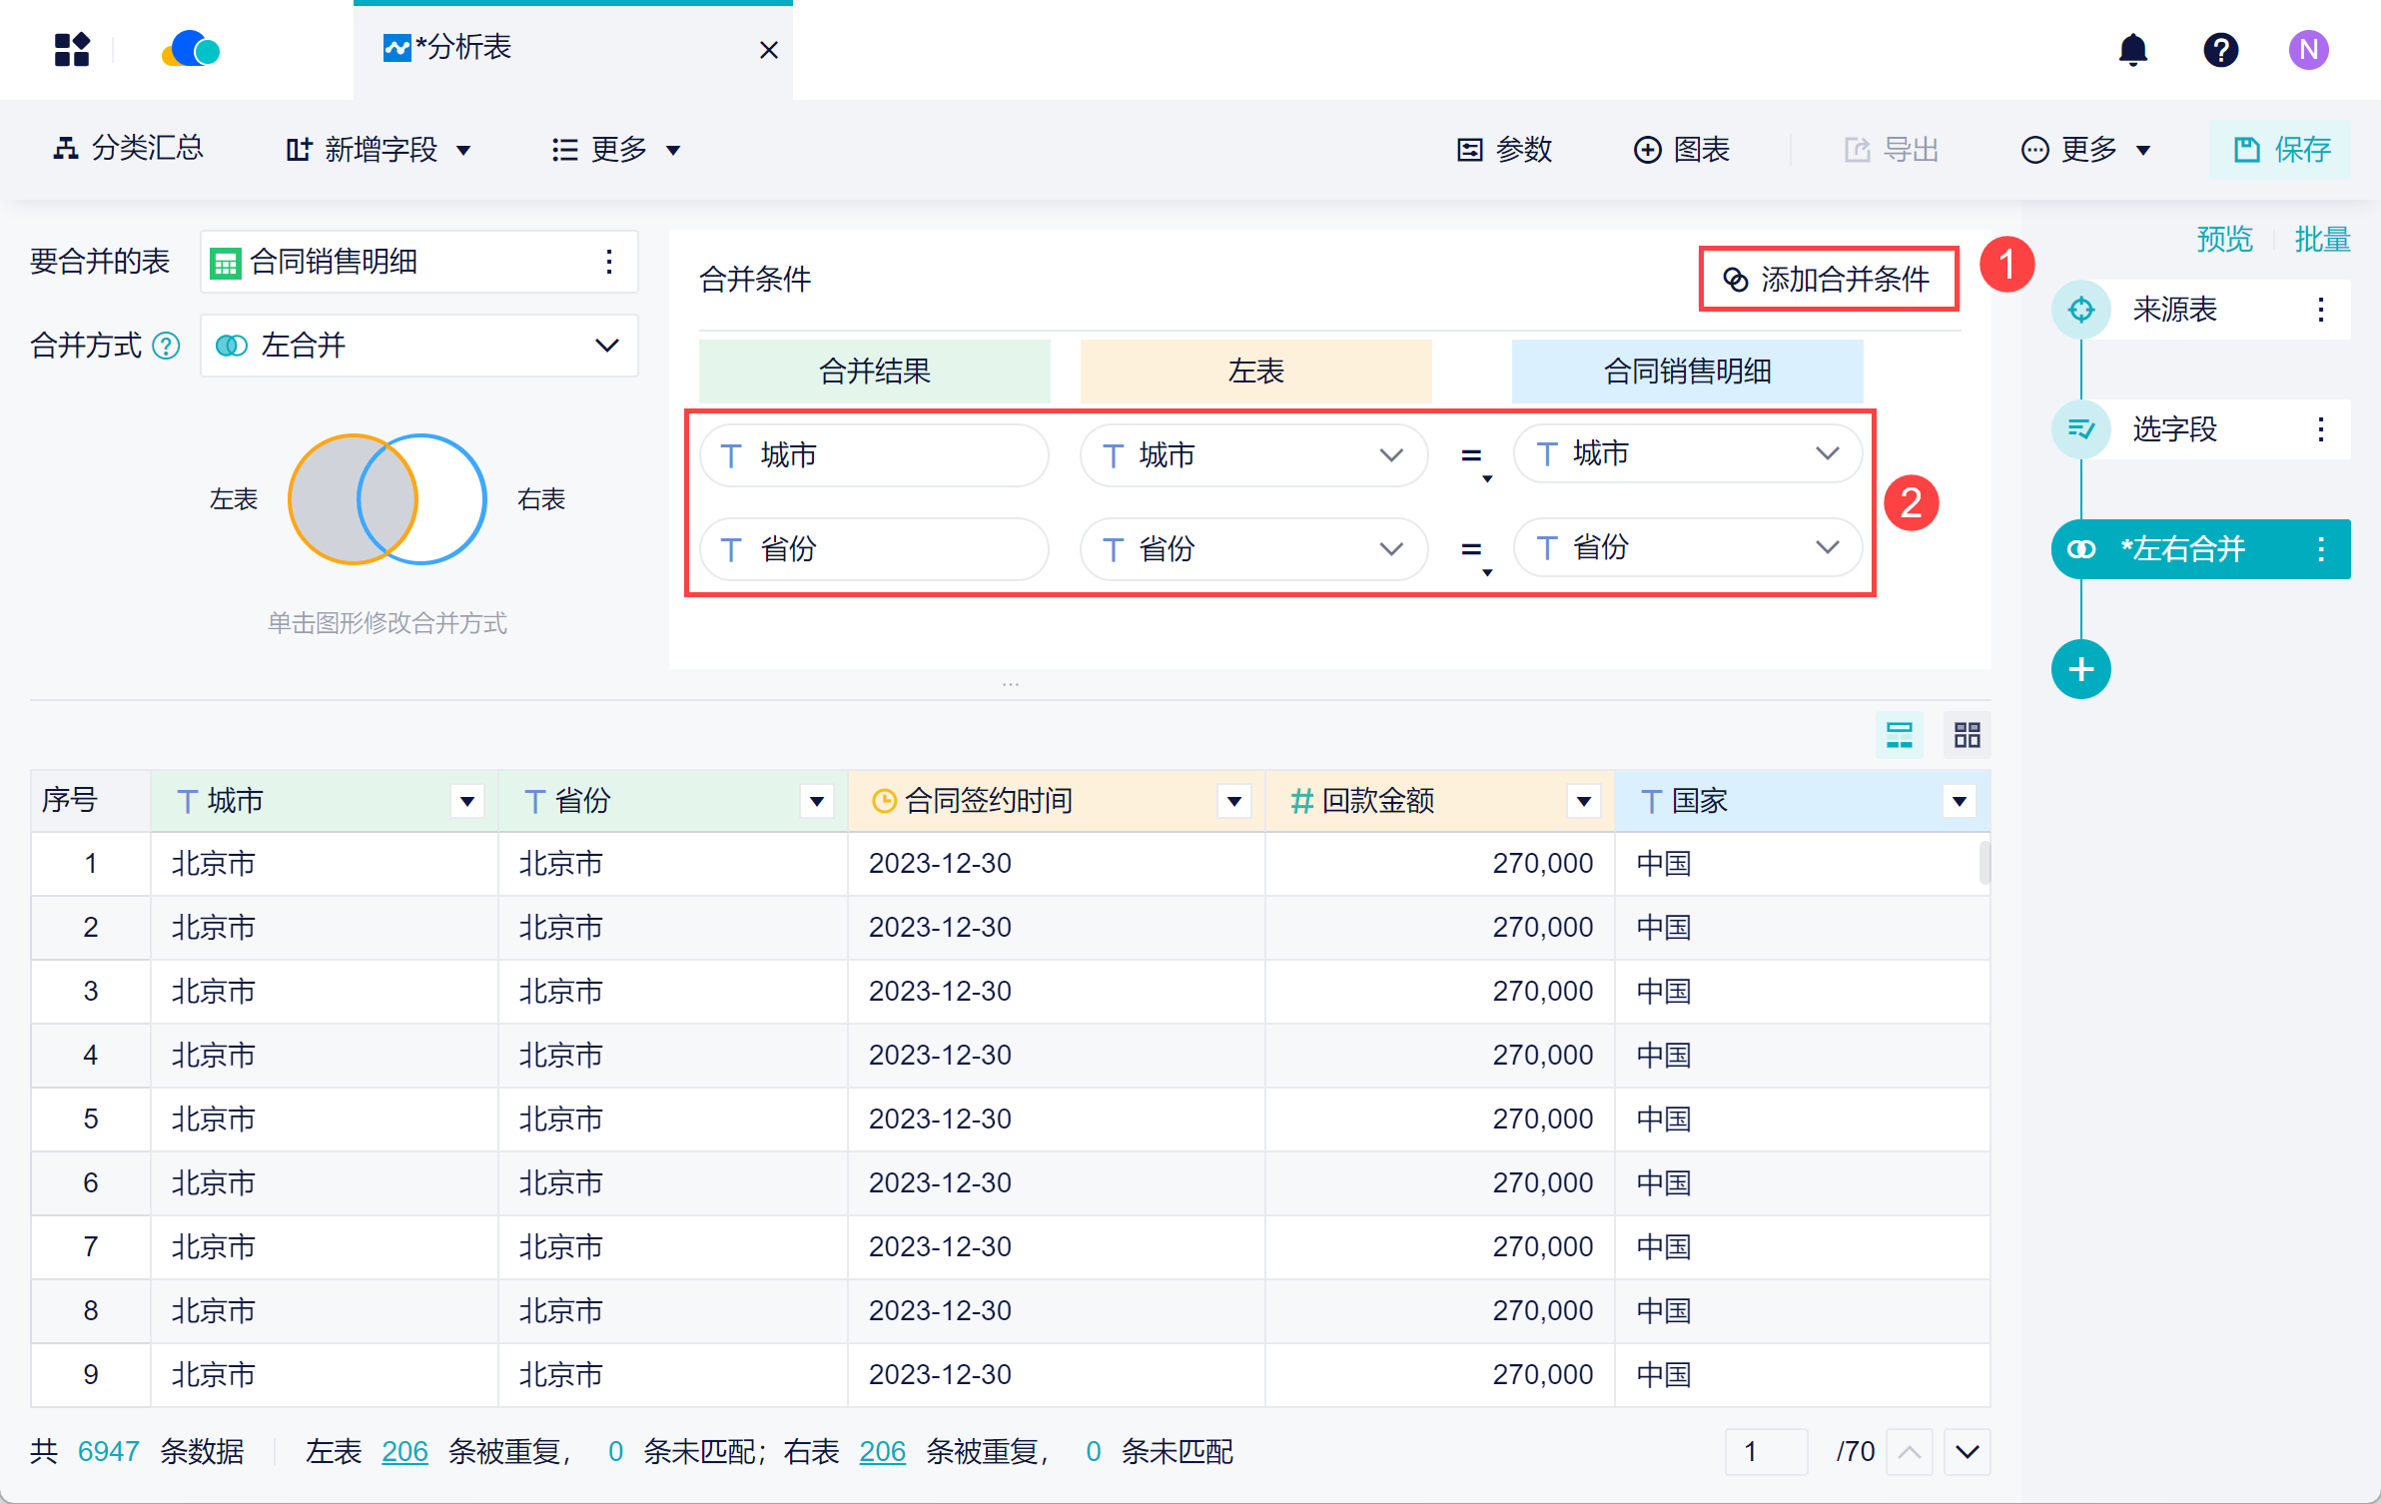This screenshot has width=2381, height=1504.
Task: Open left table 城市 field dropdown
Action: [1390, 455]
